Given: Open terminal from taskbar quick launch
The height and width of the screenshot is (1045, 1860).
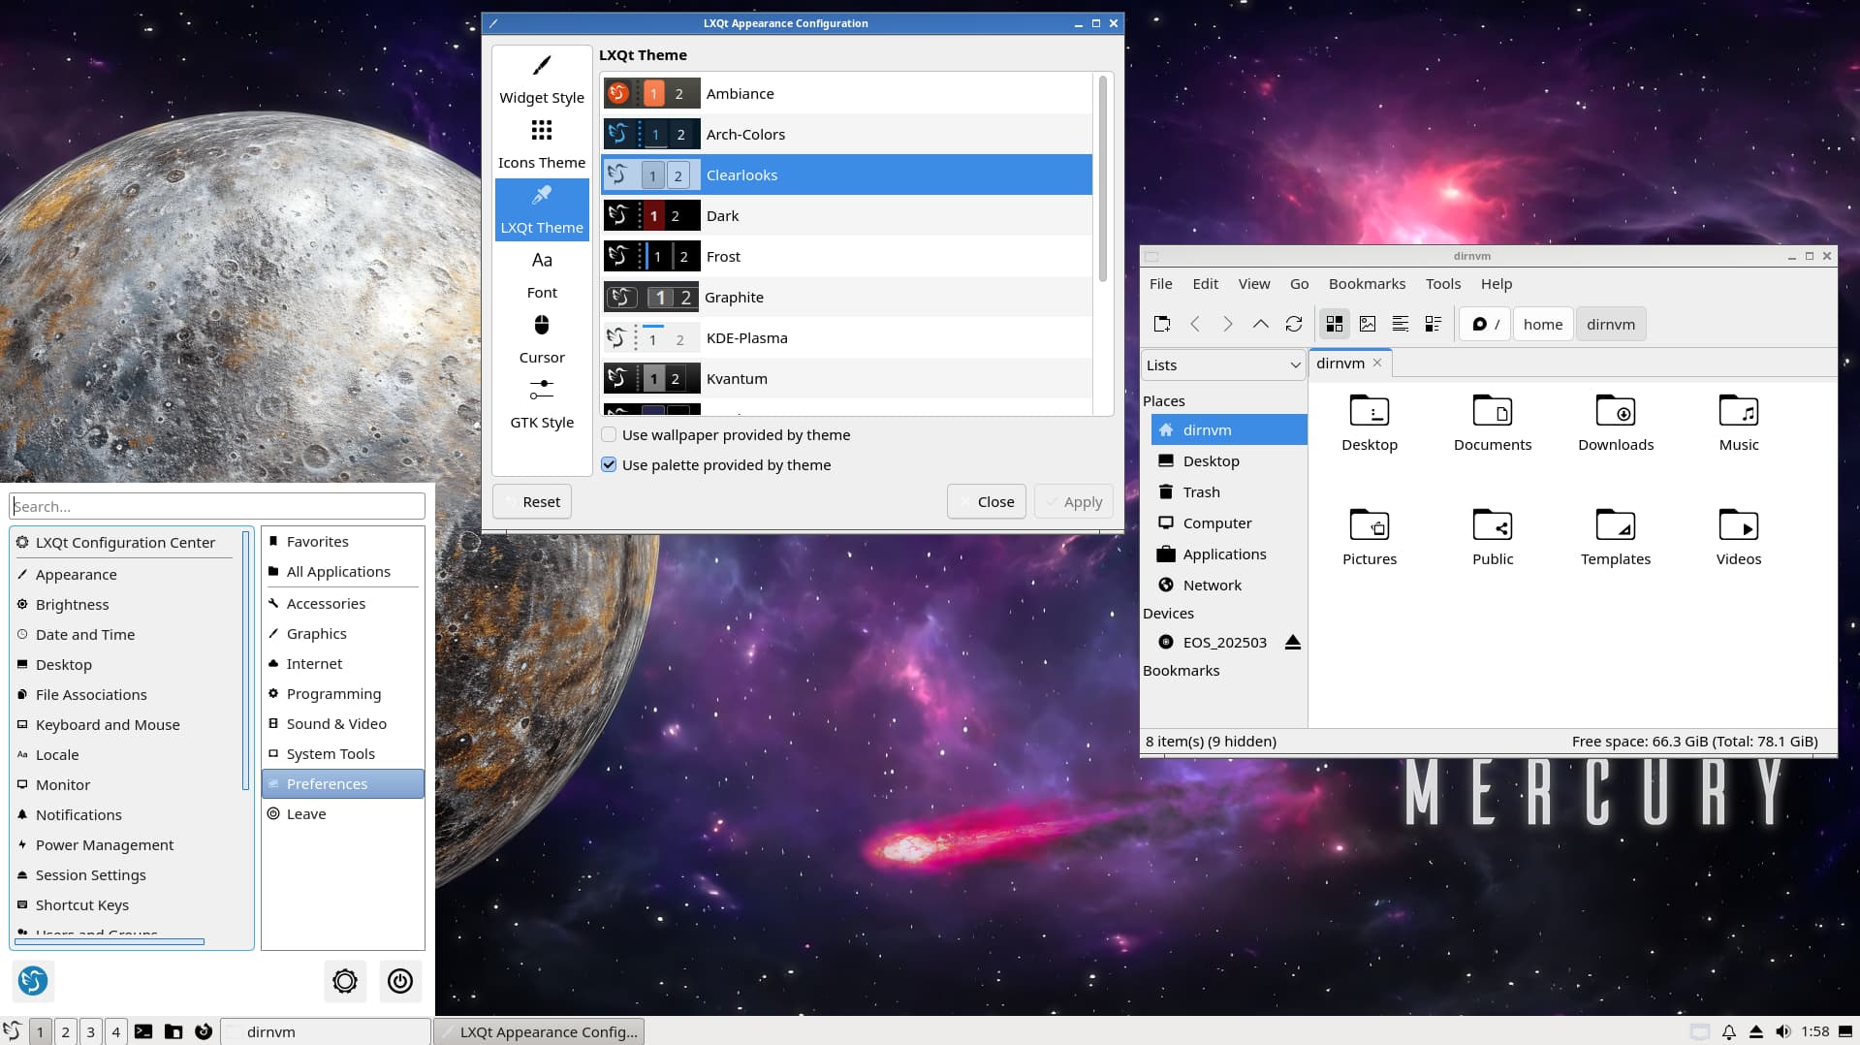Looking at the screenshot, I should (143, 1031).
